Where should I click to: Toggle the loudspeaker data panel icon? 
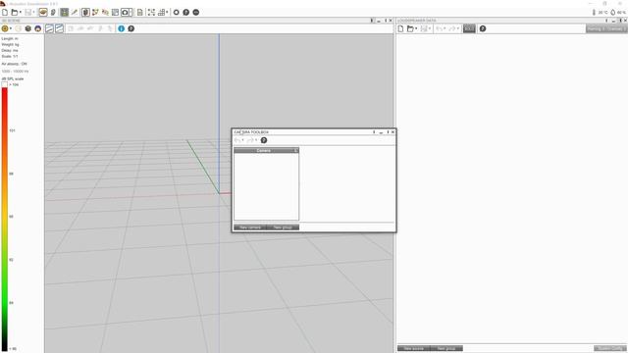85,13
